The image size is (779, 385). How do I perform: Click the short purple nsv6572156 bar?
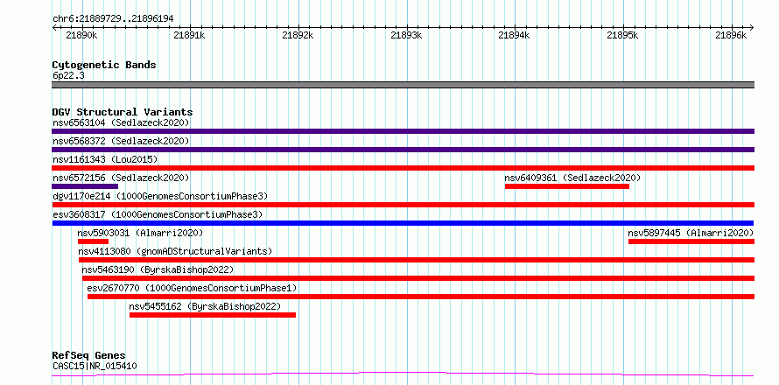85,186
